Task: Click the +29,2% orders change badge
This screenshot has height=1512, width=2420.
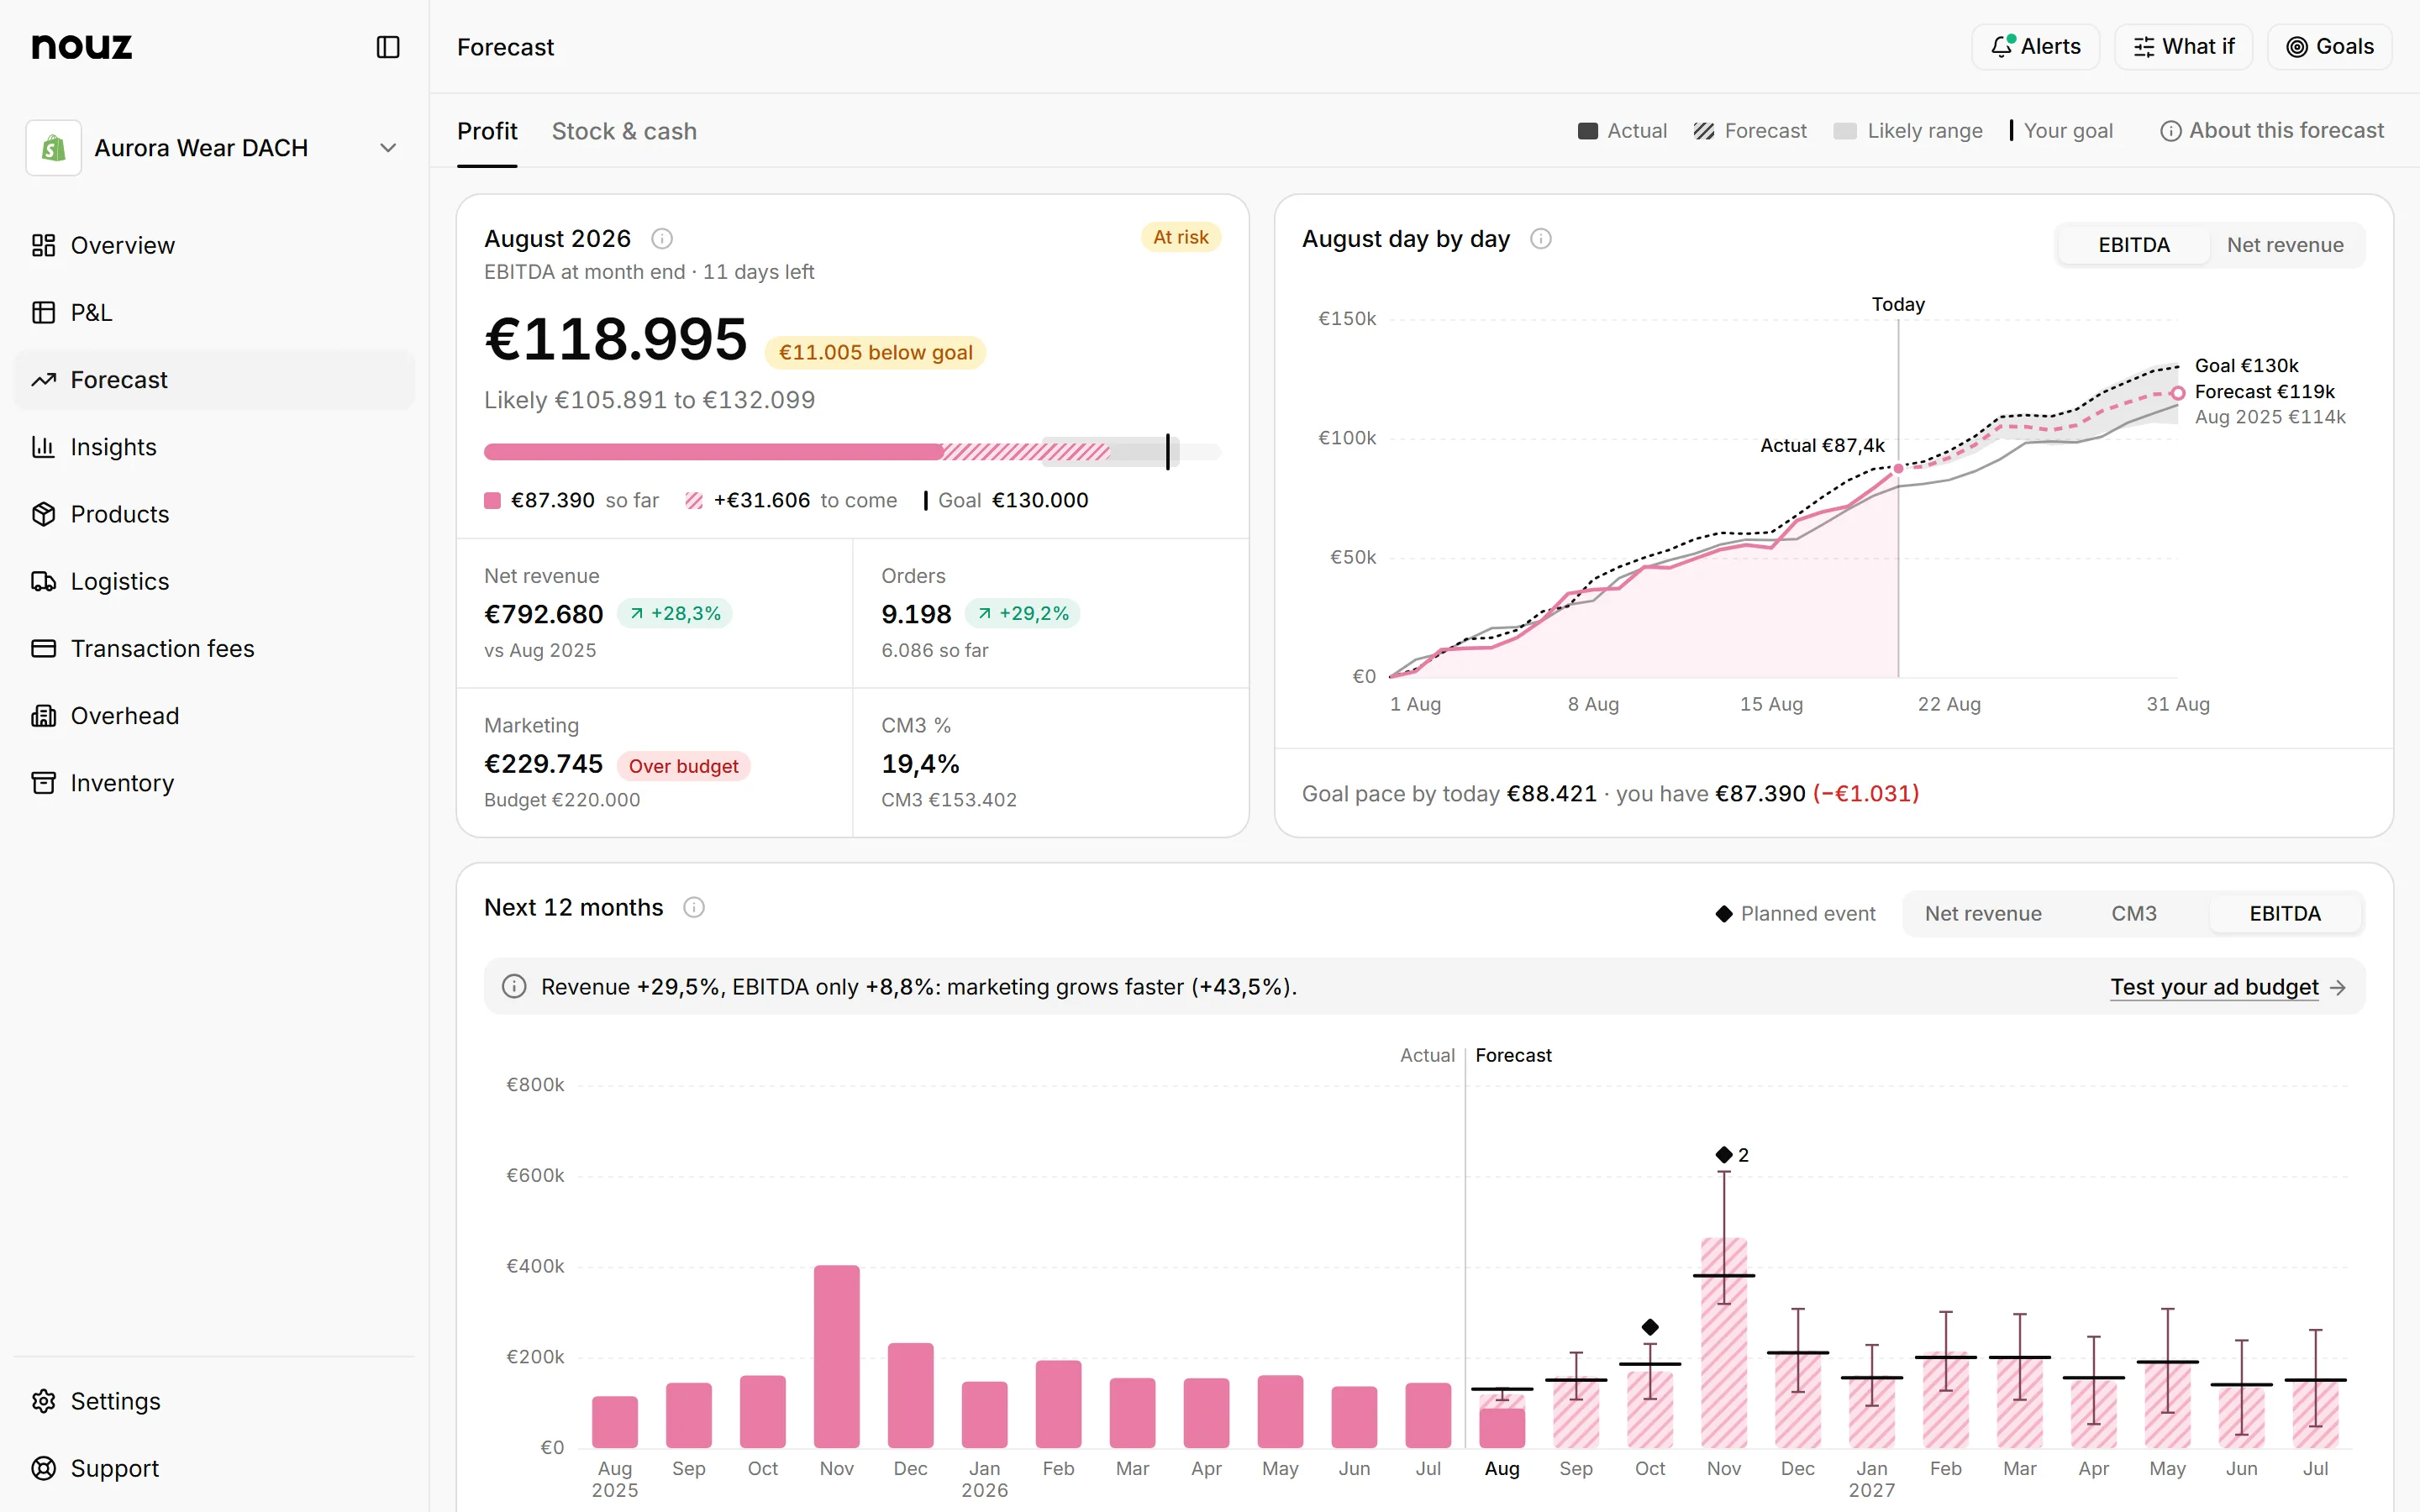Action: click(x=1023, y=613)
